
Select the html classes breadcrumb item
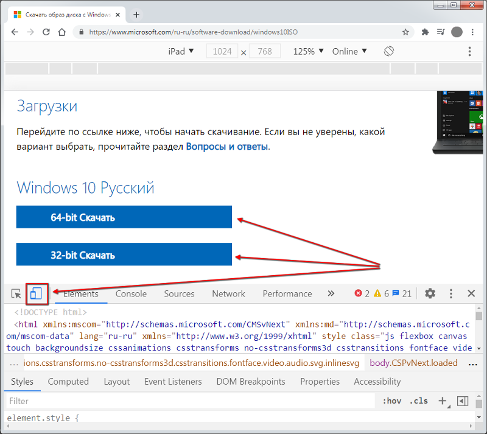(x=191, y=363)
